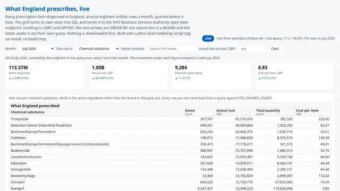Viewport: 340px width, 191px height.
Task: Click Ramipril items value 3,247,327
Action: click(205, 188)
